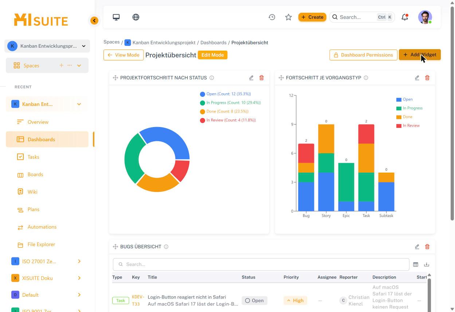The height and width of the screenshot is (312, 455).
Task: Open Dashboard Permissions
Action: coord(363,55)
